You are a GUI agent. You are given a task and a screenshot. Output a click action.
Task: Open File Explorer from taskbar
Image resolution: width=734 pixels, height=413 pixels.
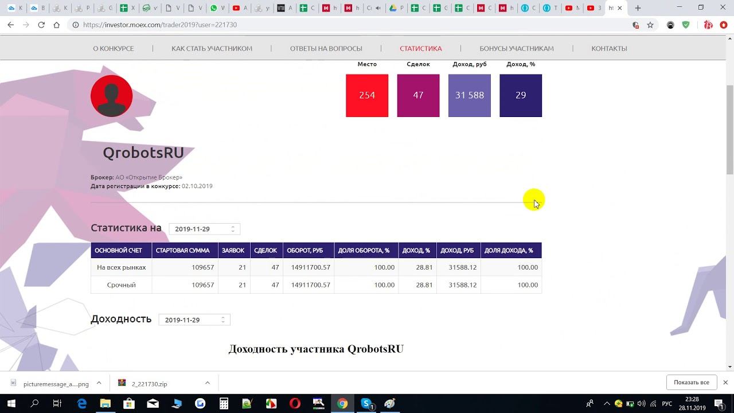105,404
